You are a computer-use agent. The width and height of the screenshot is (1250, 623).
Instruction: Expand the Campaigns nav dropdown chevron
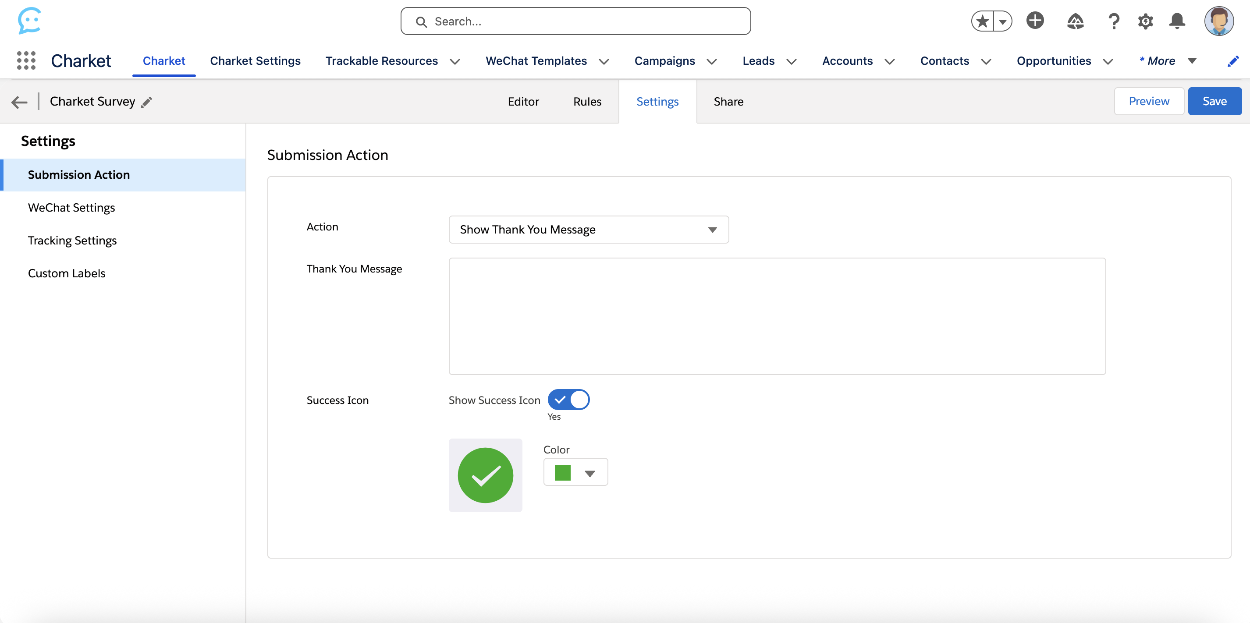tap(712, 61)
